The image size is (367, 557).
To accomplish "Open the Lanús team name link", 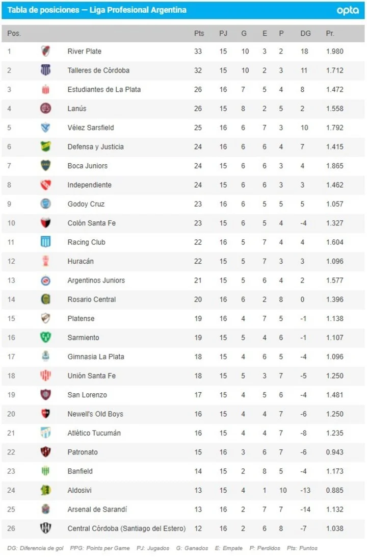I will pyautogui.click(x=77, y=109).
